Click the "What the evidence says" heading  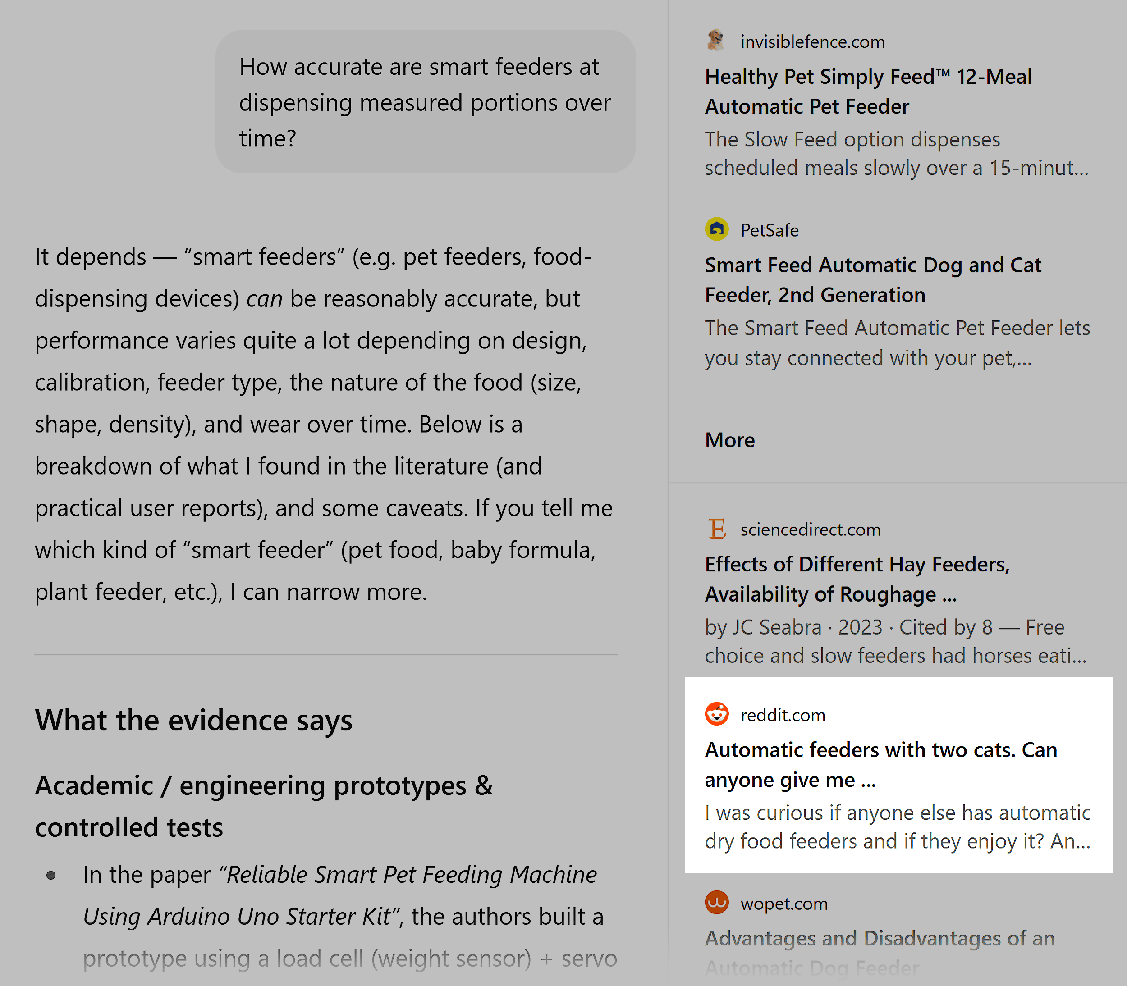click(x=194, y=720)
